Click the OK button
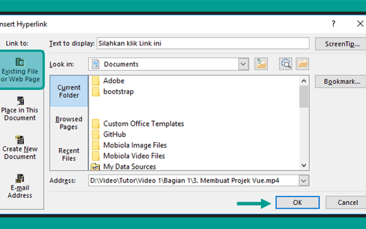The height and width of the screenshot is (229, 366). (297, 202)
